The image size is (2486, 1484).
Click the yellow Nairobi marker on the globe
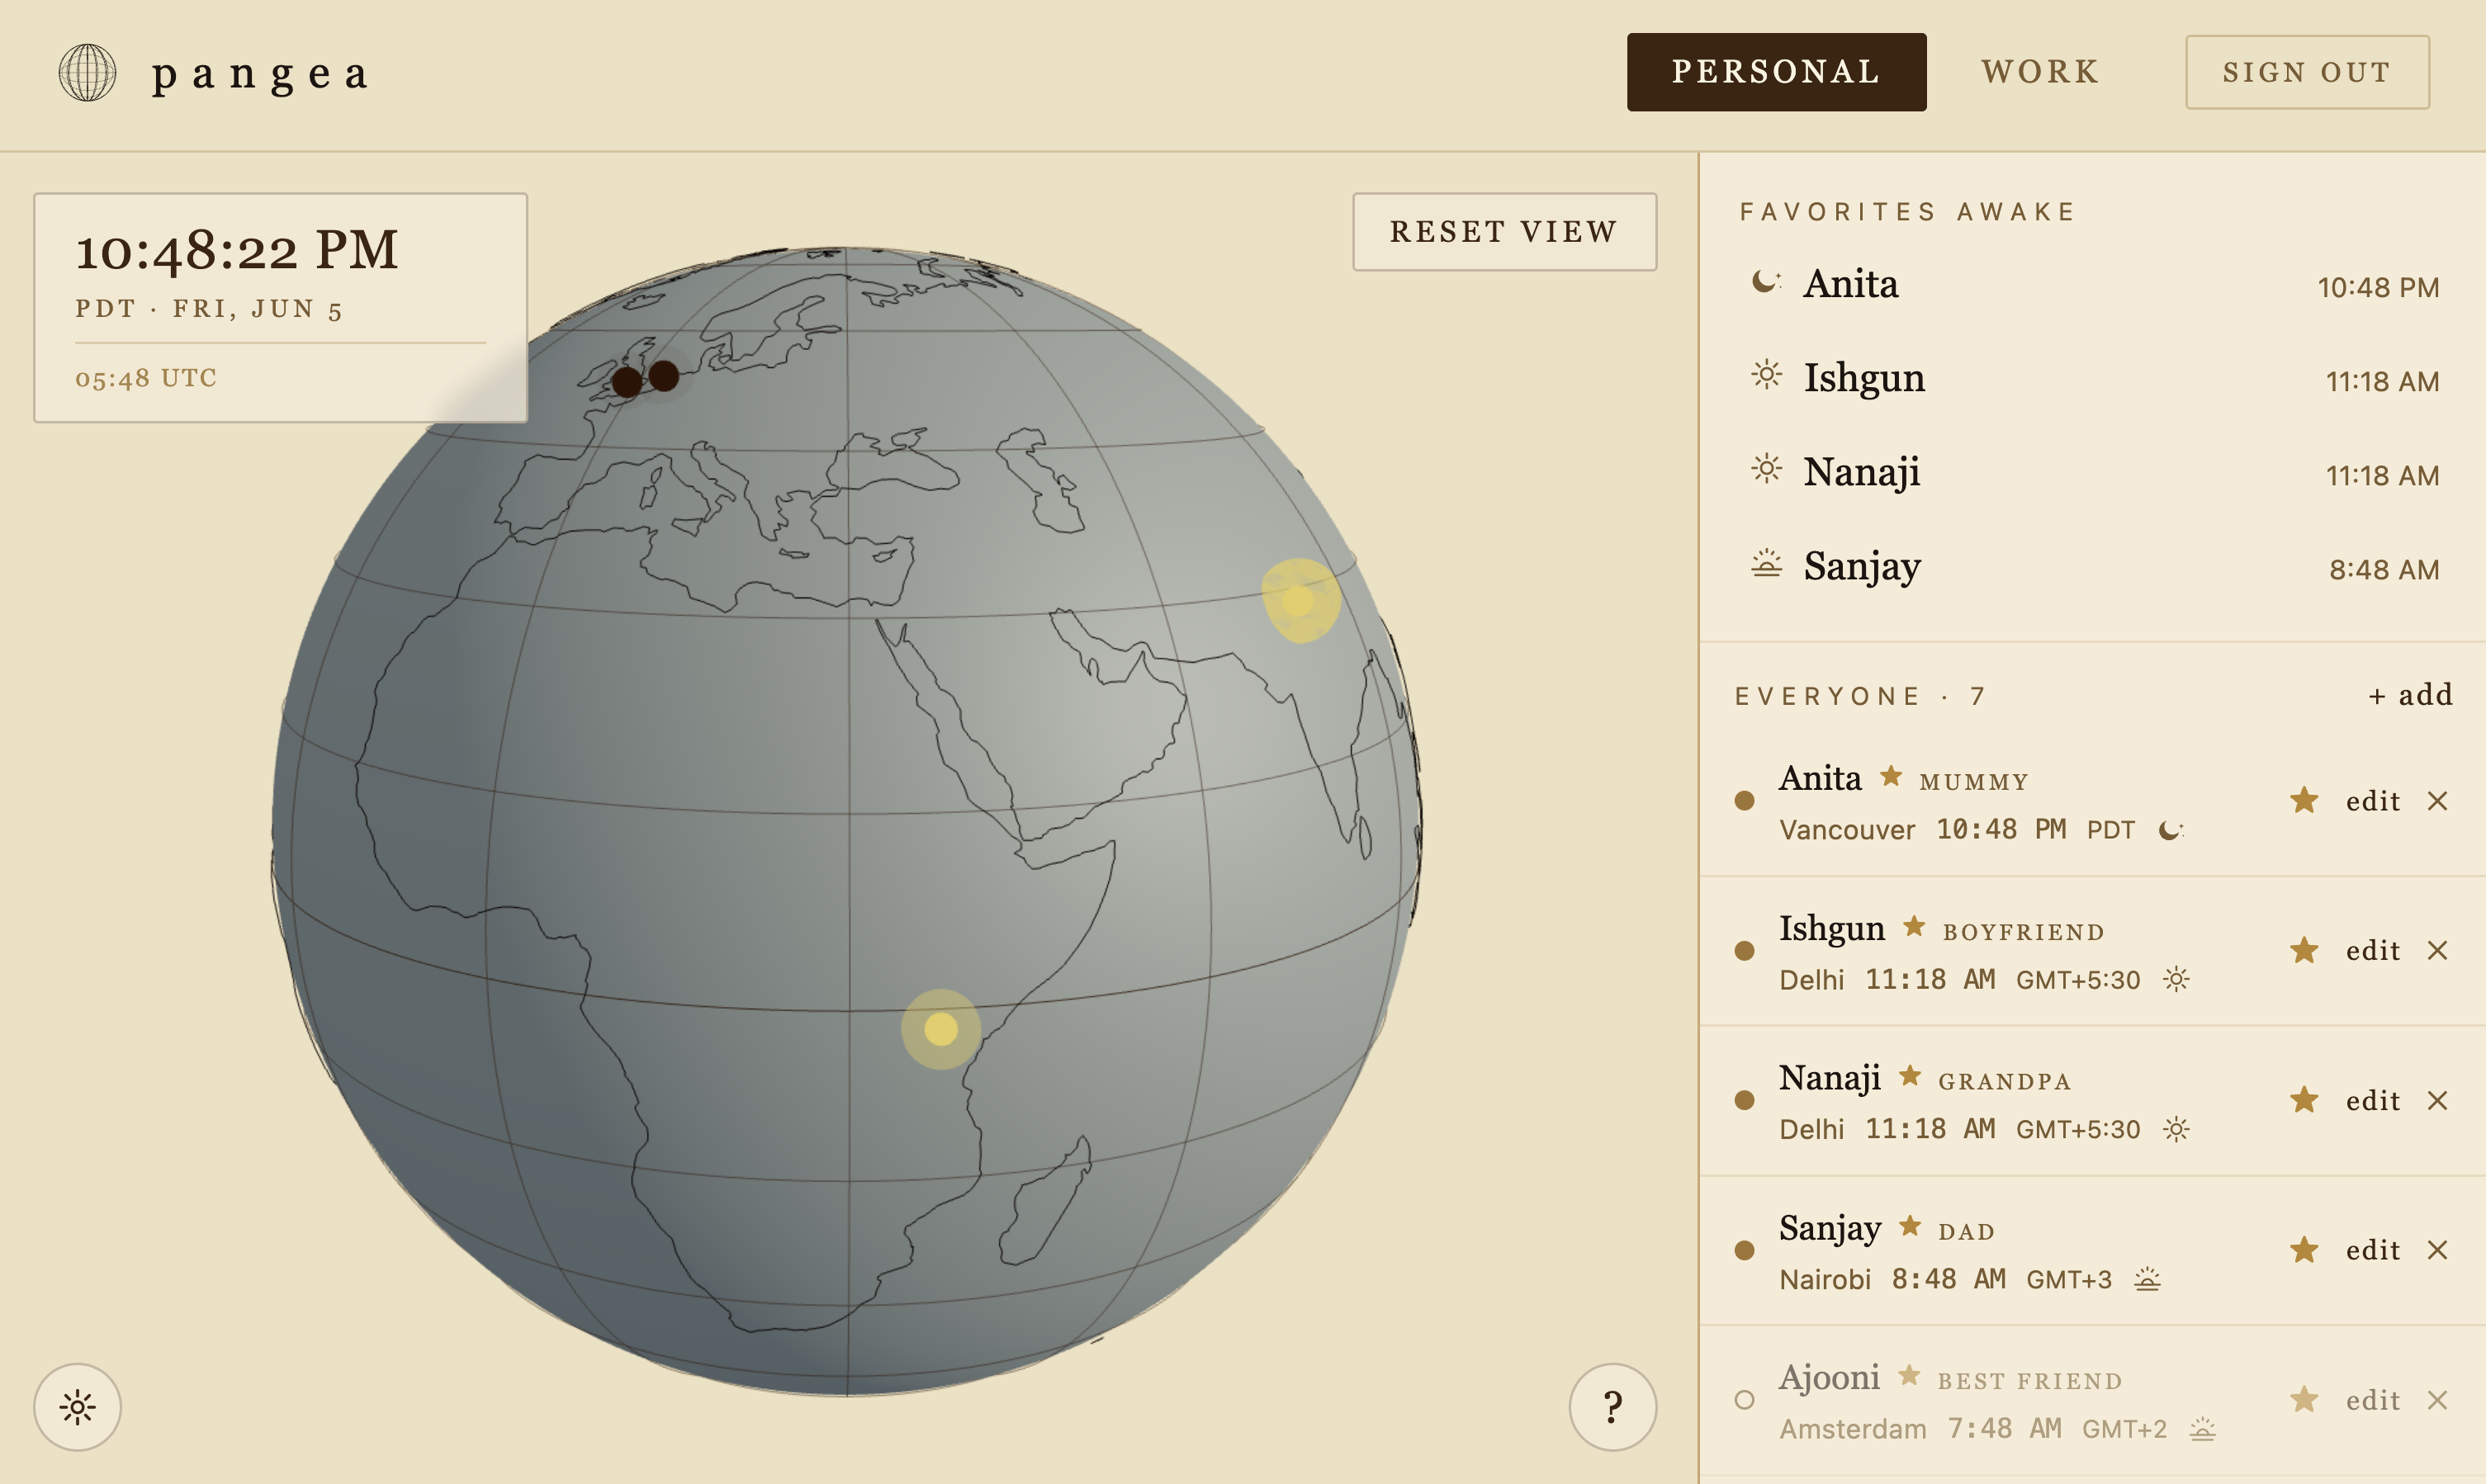(941, 1029)
